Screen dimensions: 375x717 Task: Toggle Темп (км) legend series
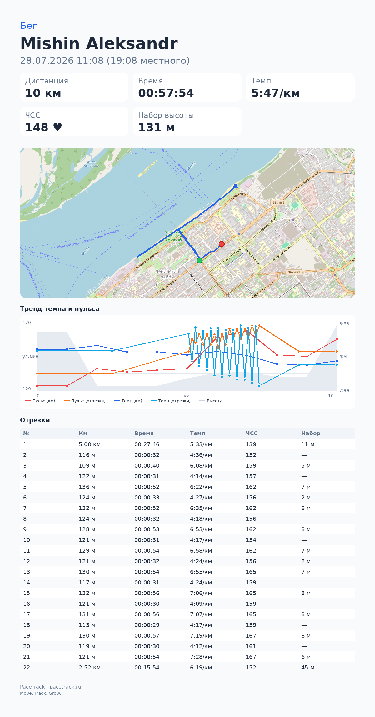point(128,401)
